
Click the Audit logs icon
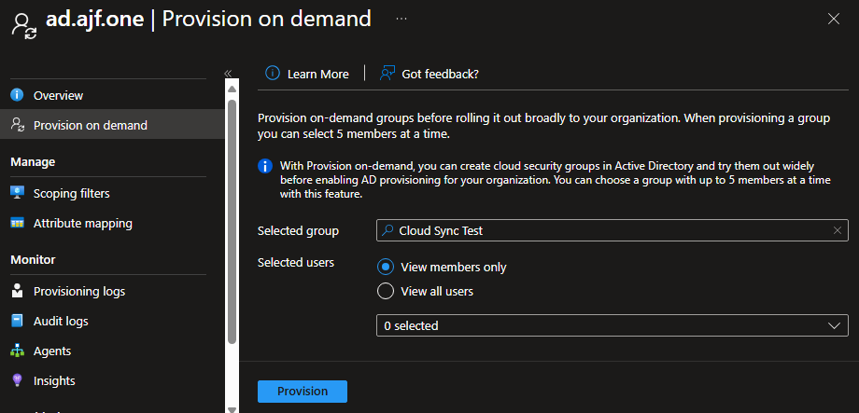[x=17, y=321]
